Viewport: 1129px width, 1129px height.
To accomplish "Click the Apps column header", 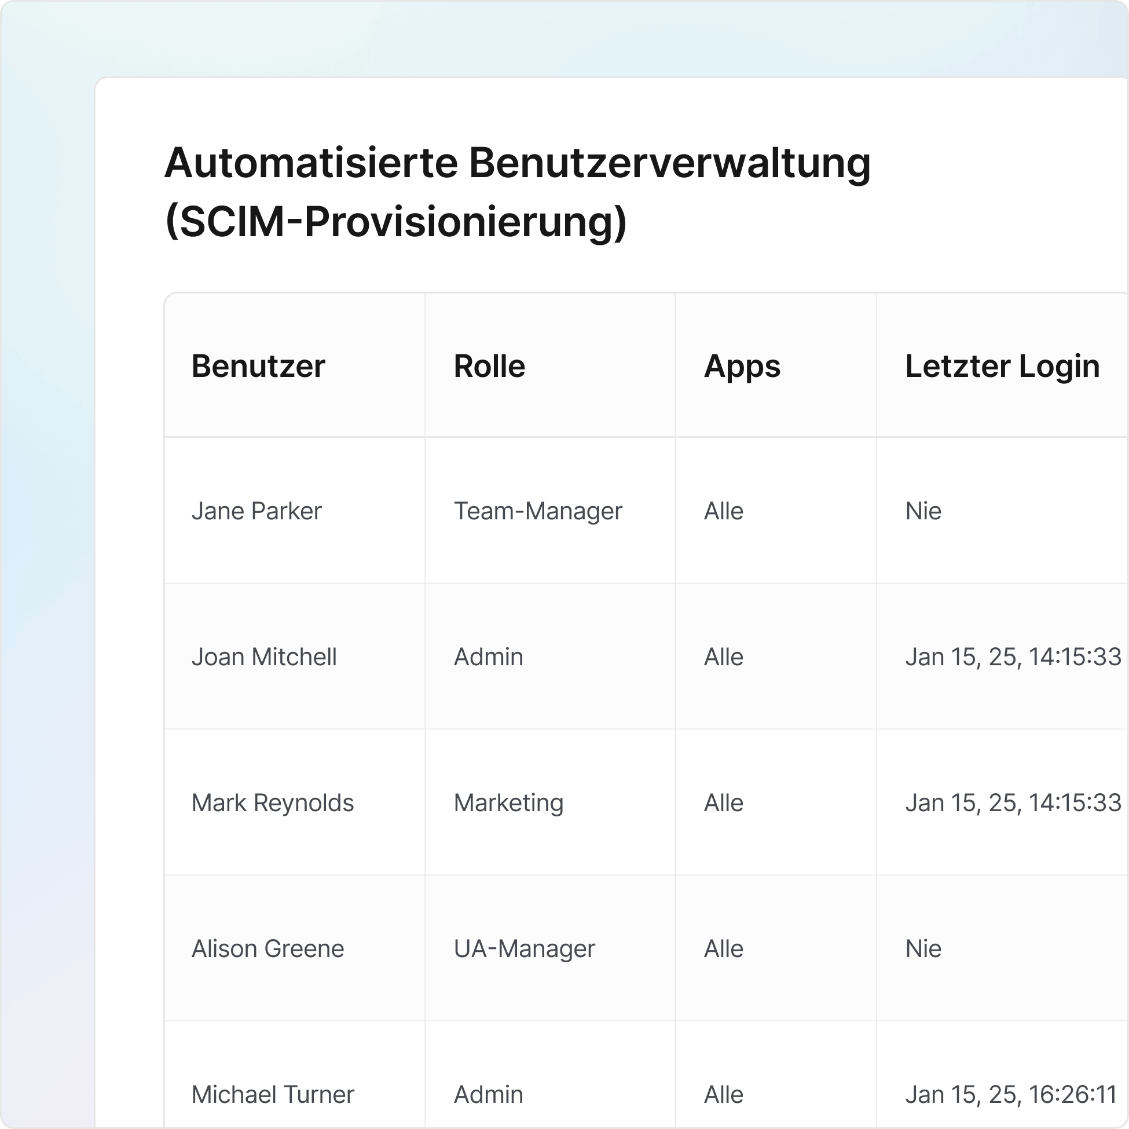I will [742, 366].
